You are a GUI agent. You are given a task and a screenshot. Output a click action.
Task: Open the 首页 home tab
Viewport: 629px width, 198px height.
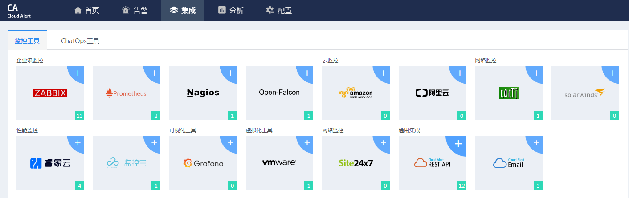(x=87, y=11)
